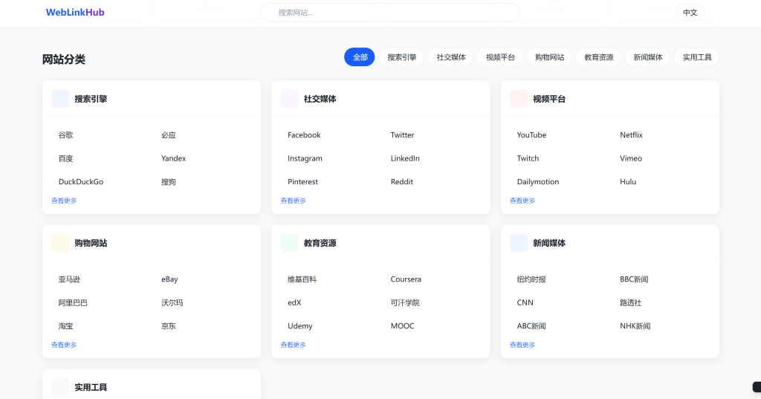Open the 维基百科 link
The image size is (761, 399).
[302, 279]
